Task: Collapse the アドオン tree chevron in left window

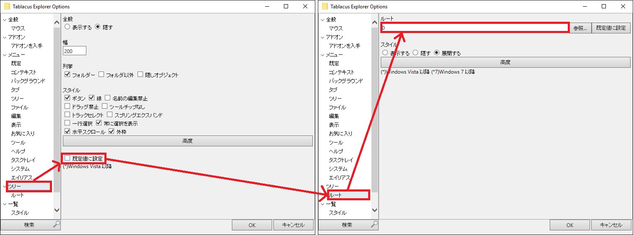Action: pyautogui.click(x=5, y=37)
